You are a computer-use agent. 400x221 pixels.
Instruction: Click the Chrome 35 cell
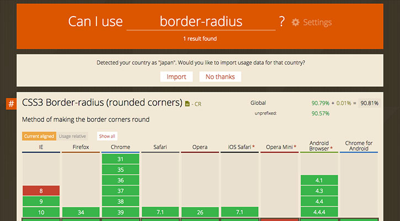120,170
